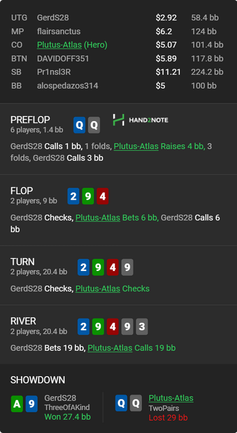Click the green Ace card in showdown

pyautogui.click(x=17, y=404)
